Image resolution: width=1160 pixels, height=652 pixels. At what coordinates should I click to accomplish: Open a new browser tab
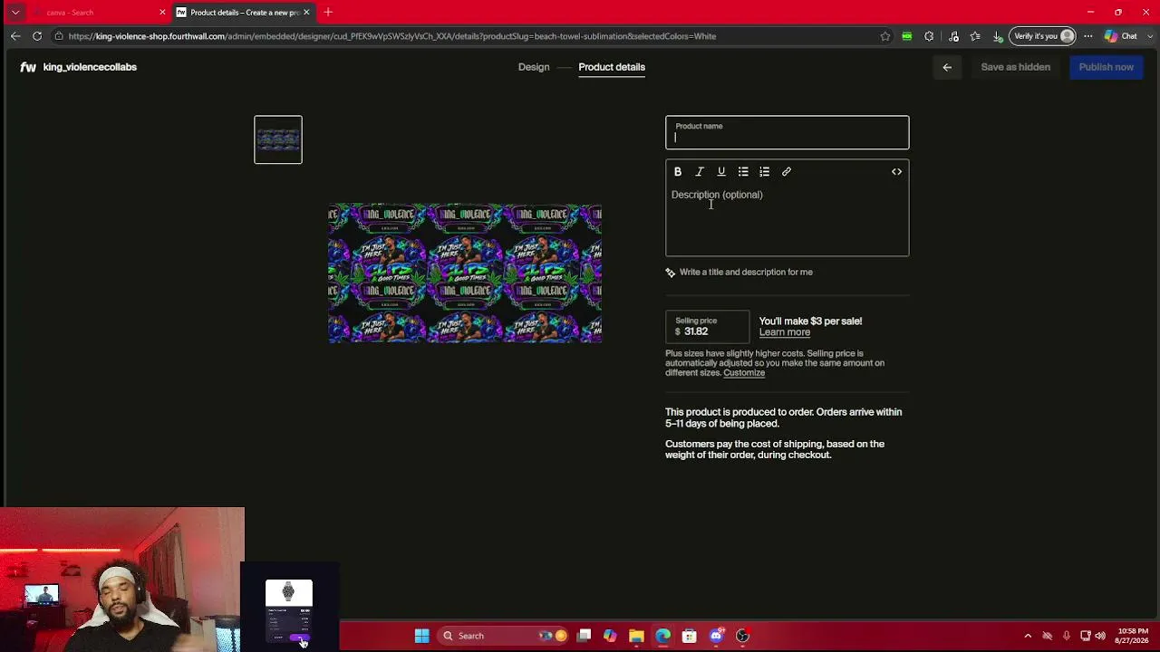point(328,13)
